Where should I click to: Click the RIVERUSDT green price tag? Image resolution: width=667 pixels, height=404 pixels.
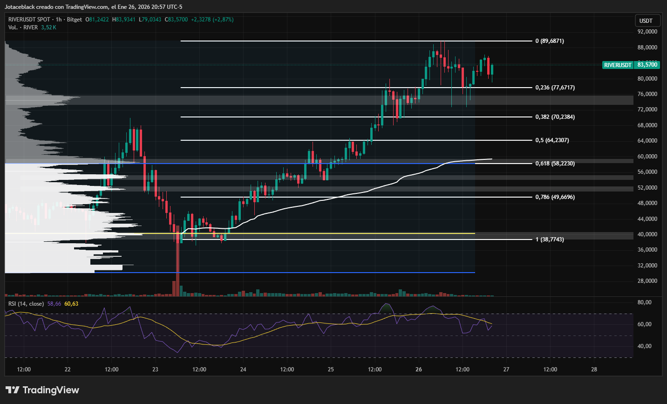point(618,65)
